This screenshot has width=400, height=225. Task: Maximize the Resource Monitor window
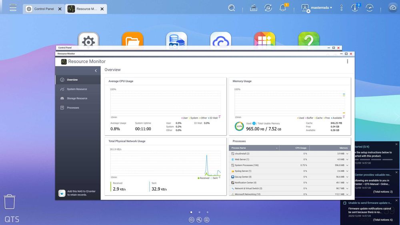(346, 54)
